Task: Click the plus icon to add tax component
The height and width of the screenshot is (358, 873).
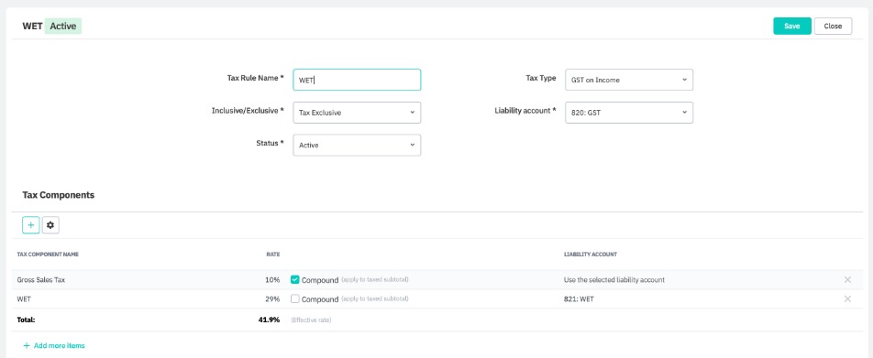Action: (x=30, y=225)
